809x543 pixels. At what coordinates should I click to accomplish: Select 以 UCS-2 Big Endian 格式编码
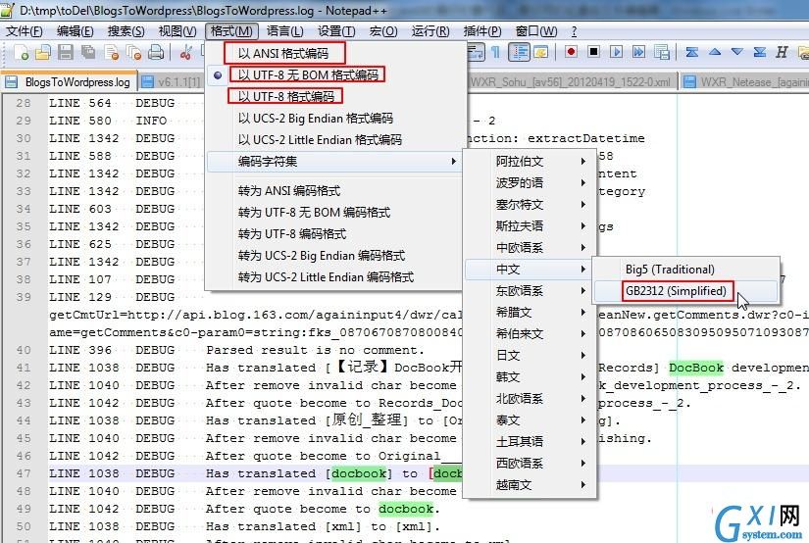(335, 118)
